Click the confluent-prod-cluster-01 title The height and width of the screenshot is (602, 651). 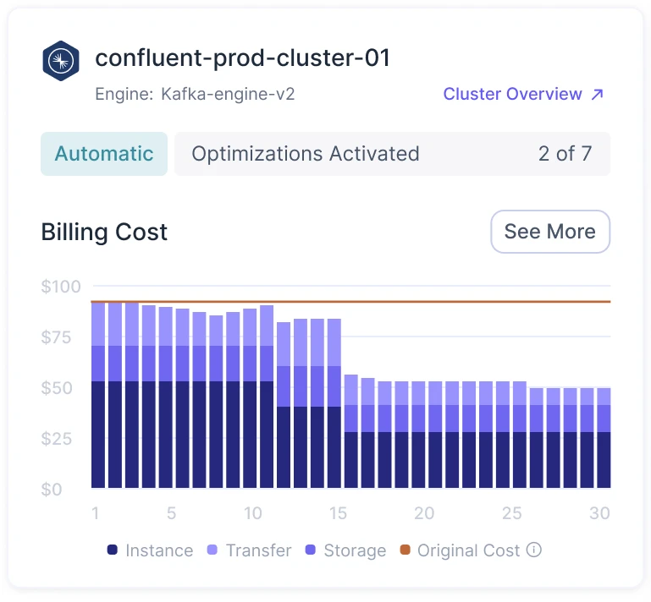243,57
